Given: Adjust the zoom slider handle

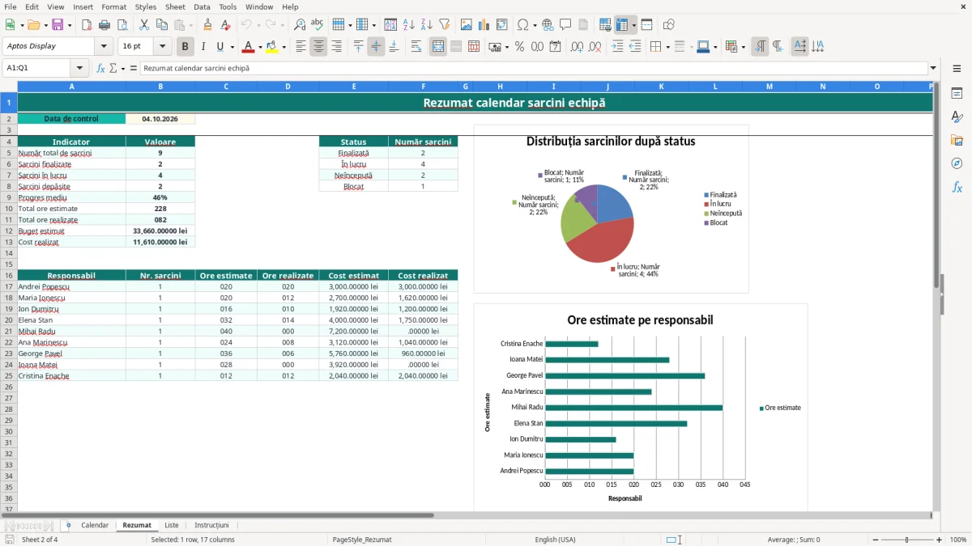Looking at the screenshot, I should 907,540.
